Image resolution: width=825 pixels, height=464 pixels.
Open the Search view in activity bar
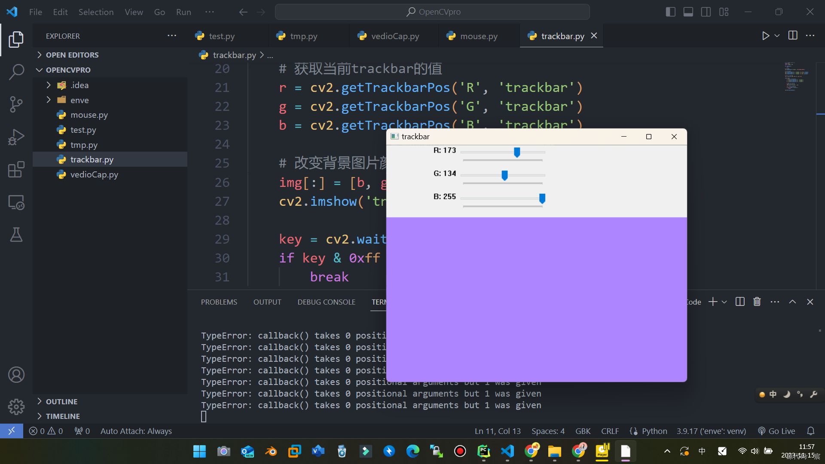click(16, 72)
